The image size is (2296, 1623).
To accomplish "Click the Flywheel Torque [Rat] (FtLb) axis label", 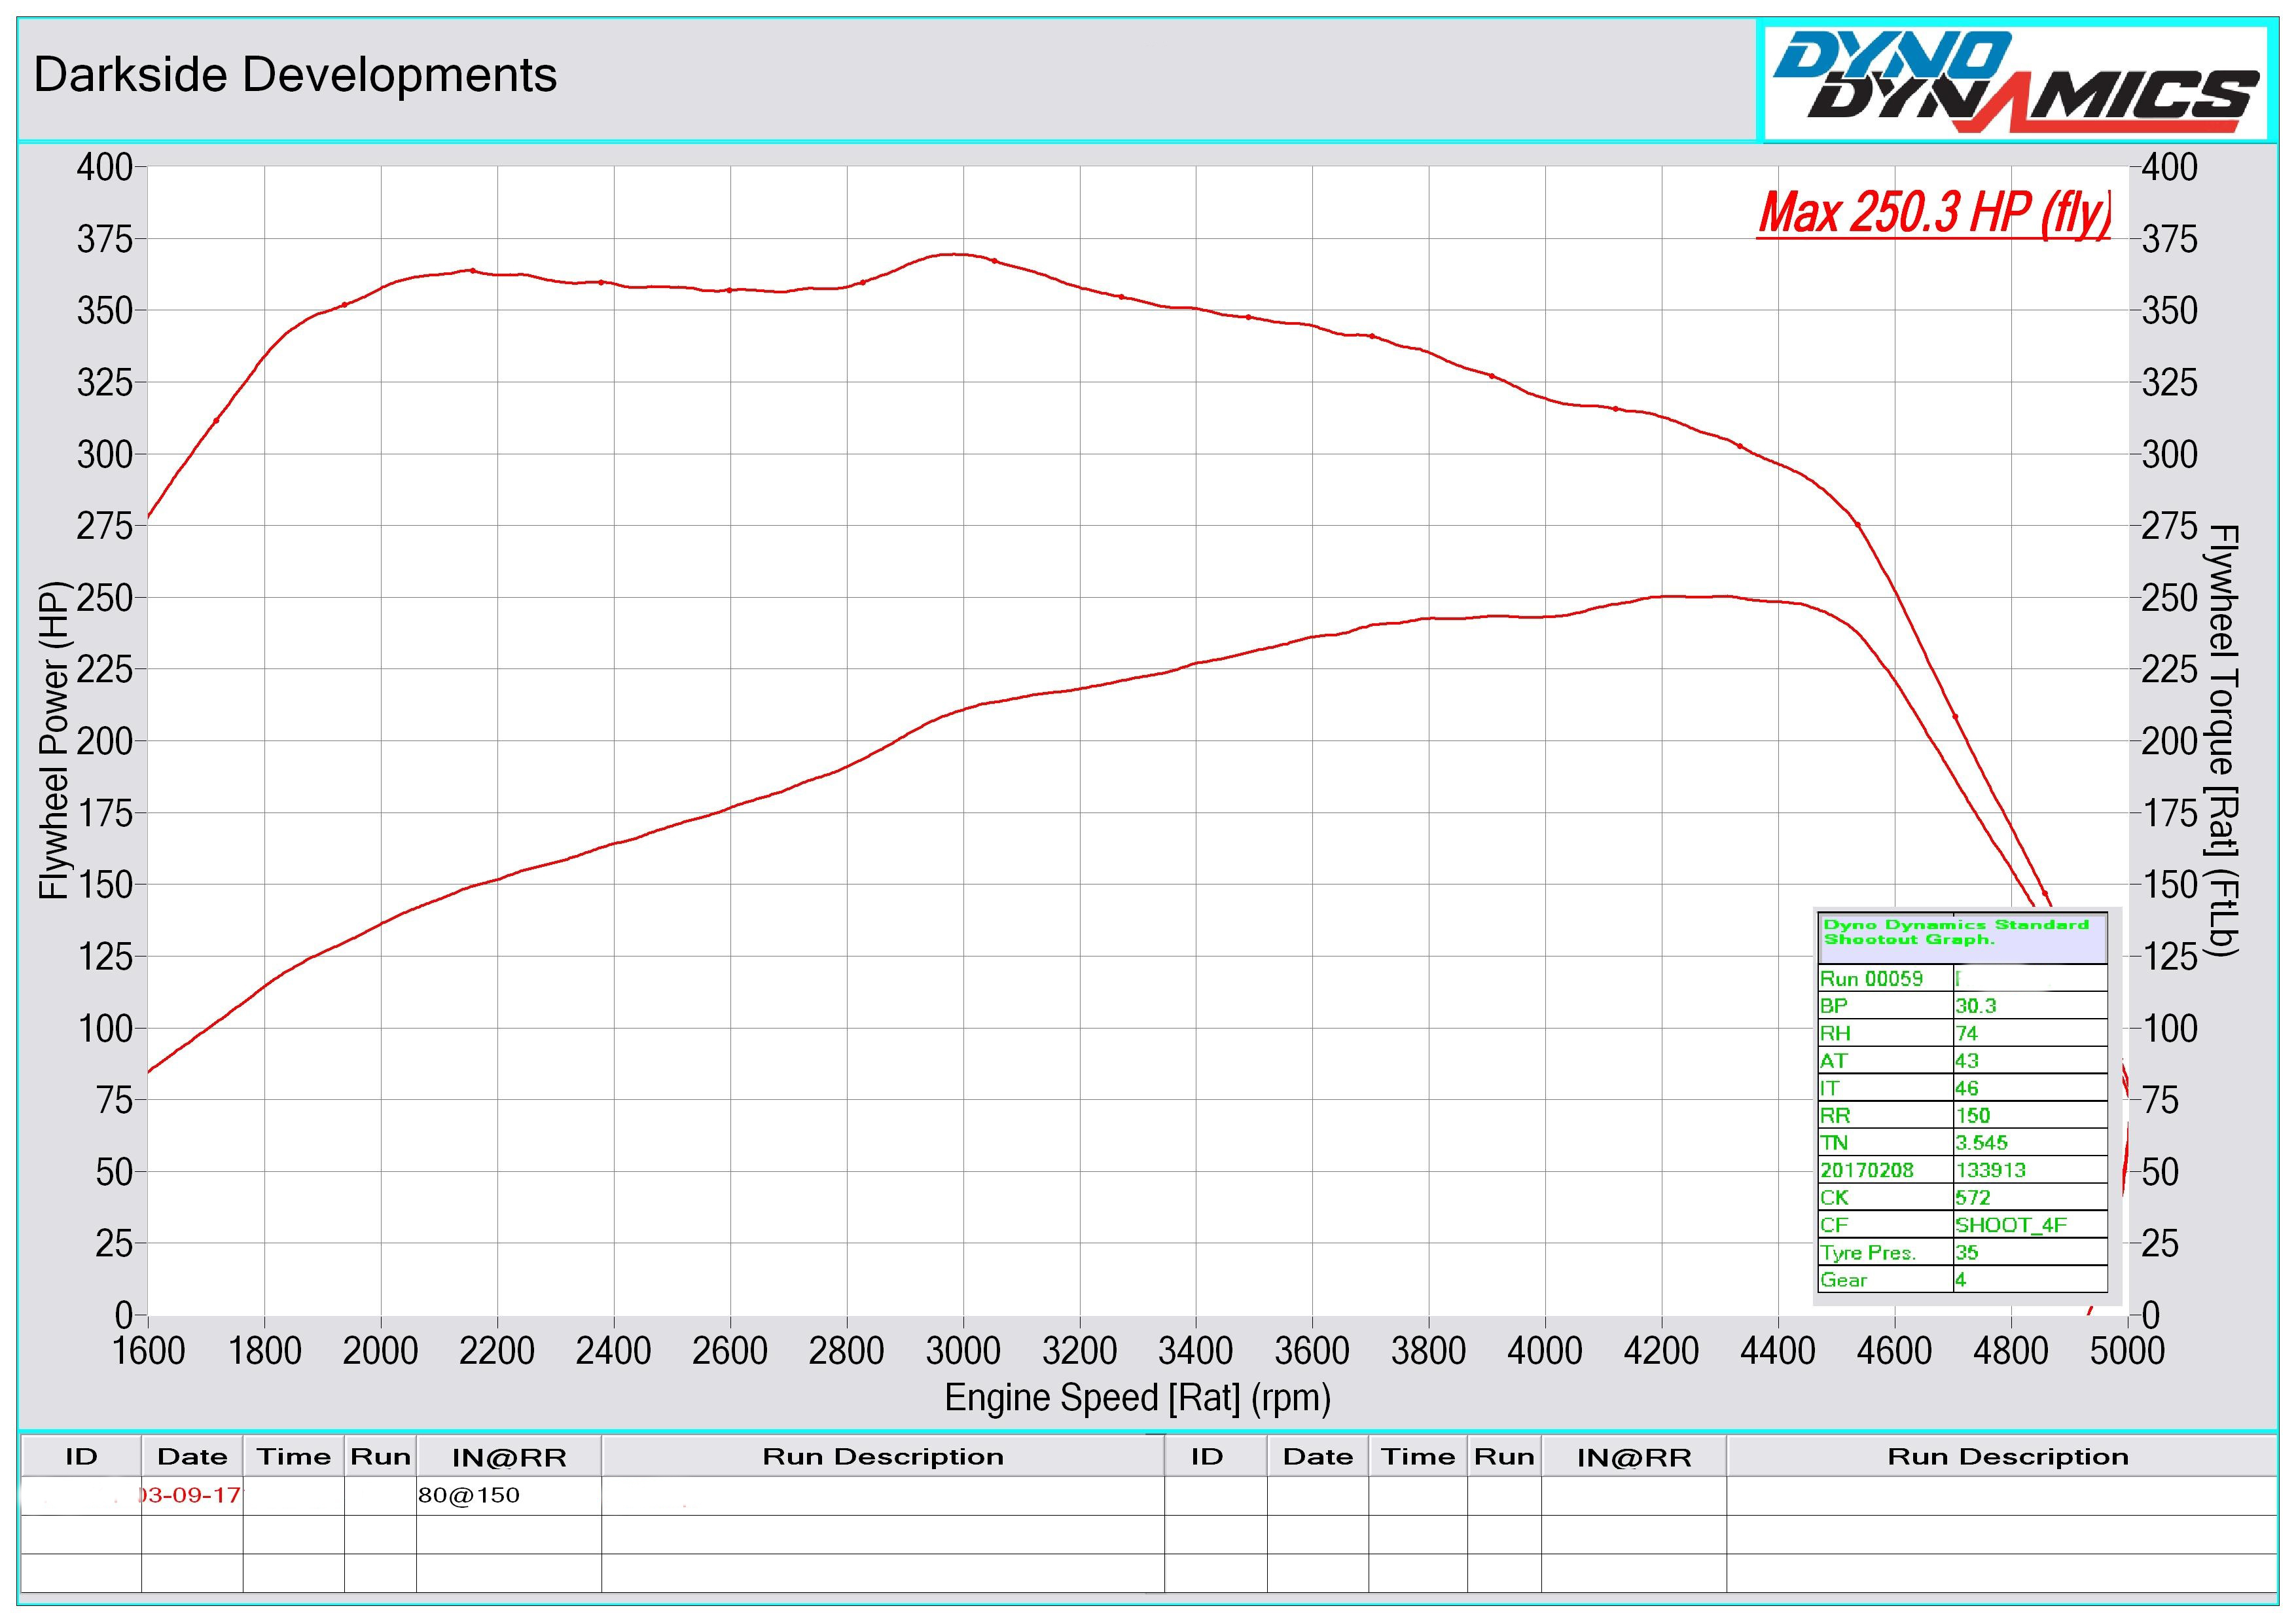I will coord(2221,740).
